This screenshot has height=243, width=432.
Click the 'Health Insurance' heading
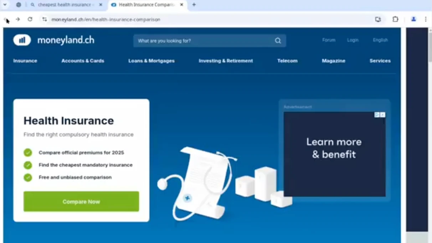point(69,121)
